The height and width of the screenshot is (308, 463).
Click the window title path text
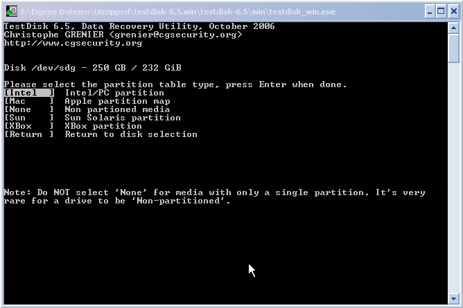[x=178, y=12]
